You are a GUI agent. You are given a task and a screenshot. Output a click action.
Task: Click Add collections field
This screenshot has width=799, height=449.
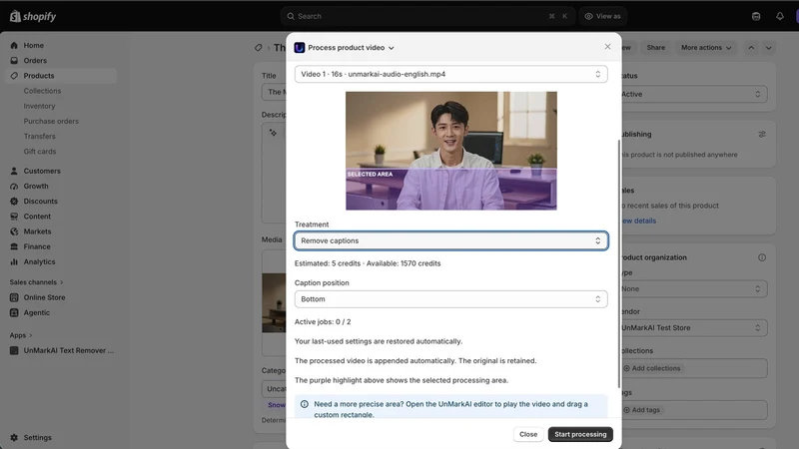pyautogui.click(x=693, y=368)
